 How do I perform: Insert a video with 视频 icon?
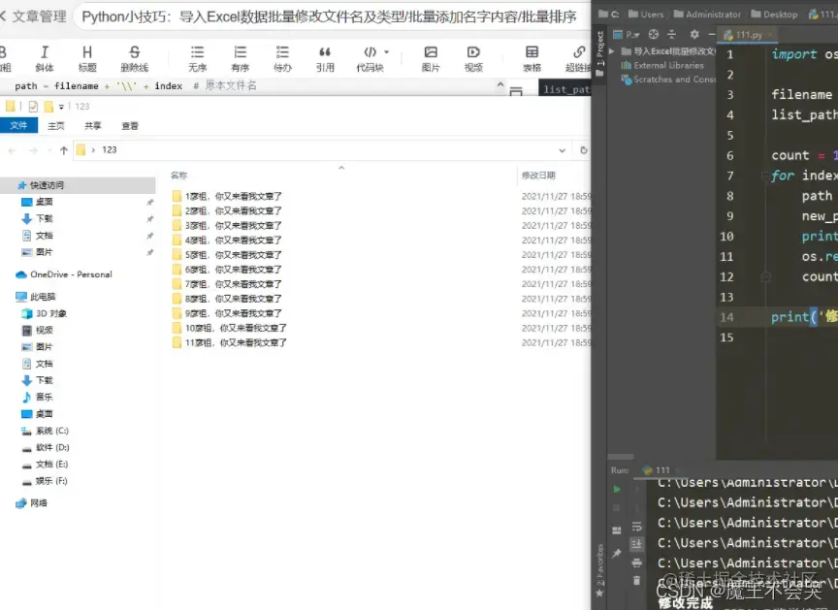(x=473, y=58)
